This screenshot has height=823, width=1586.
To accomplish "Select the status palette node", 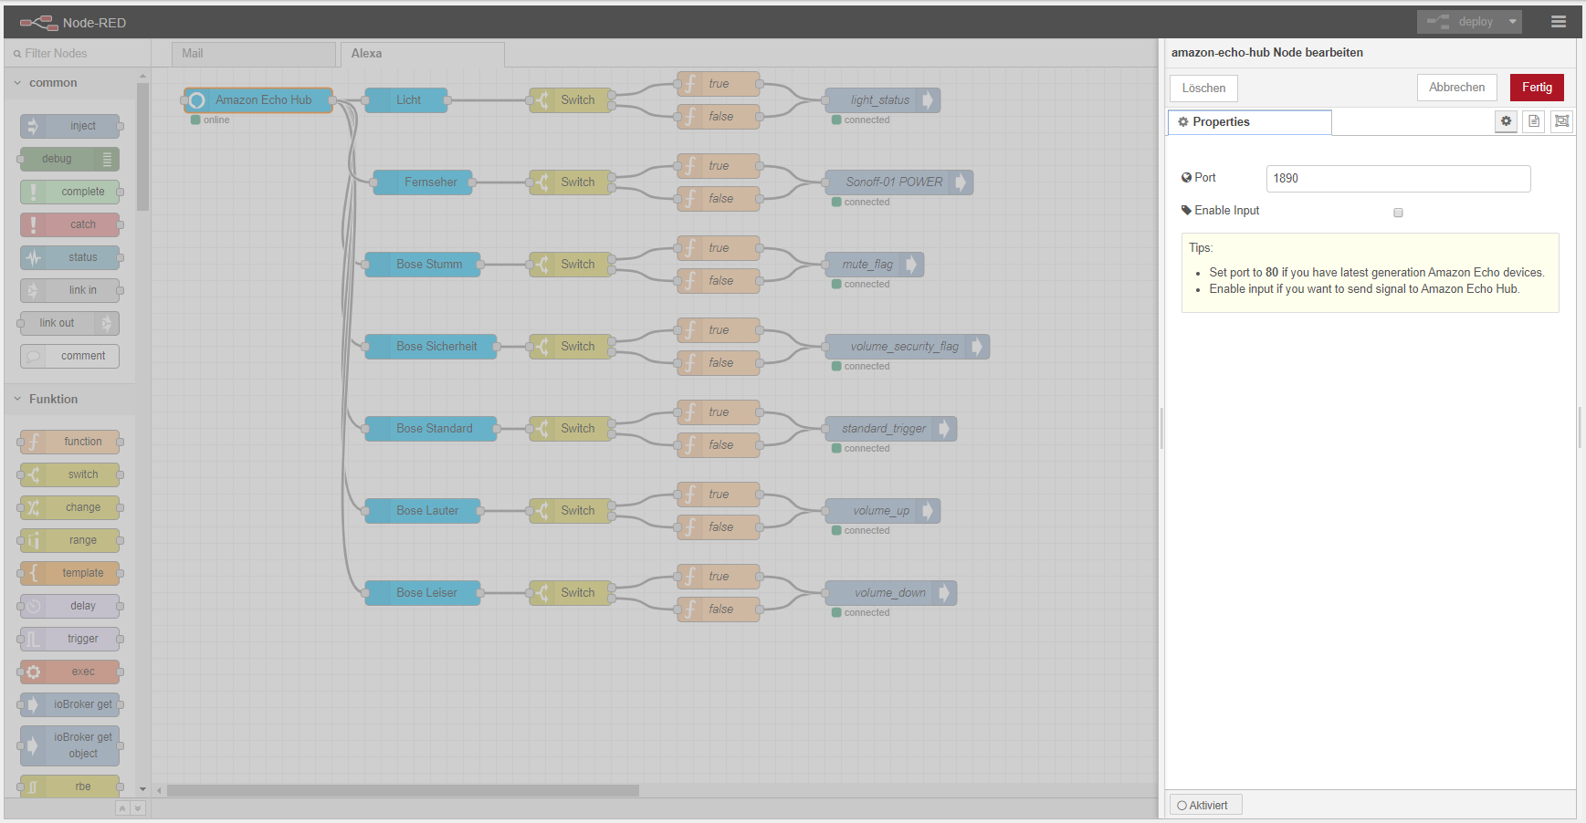I will point(70,257).
